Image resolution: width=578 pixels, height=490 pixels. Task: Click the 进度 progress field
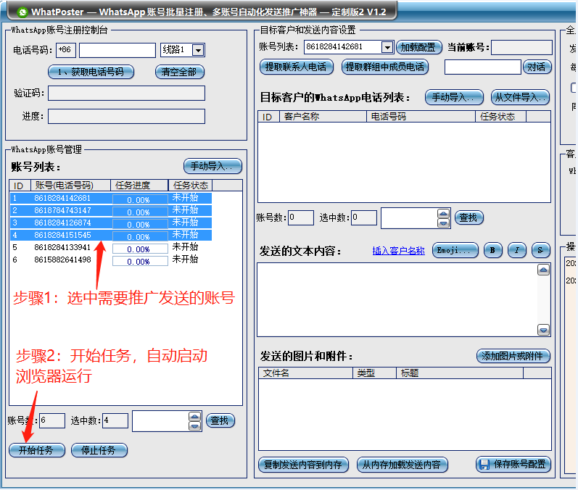point(126,117)
